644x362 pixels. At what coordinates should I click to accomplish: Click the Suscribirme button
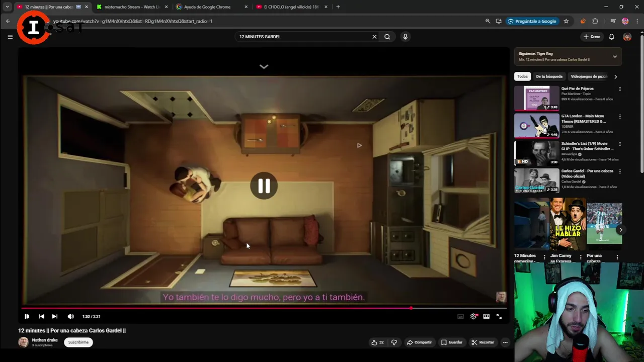(x=78, y=342)
